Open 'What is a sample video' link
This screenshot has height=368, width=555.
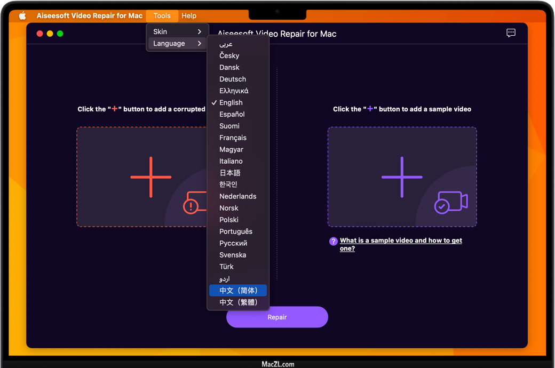click(401, 244)
